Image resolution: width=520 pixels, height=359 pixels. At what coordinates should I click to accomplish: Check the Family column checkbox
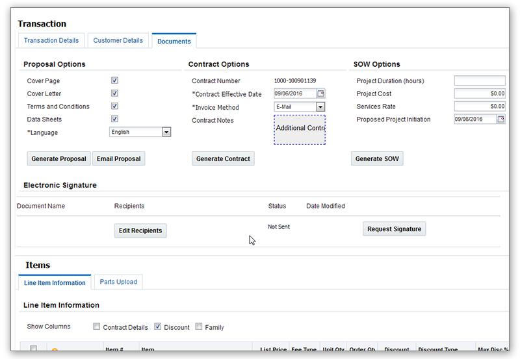coord(199,327)
